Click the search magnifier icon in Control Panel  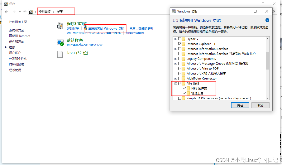click(274, 11)
